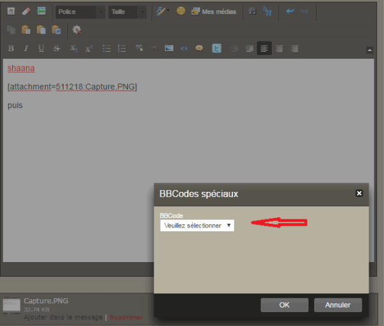Screen dimensions: 384x326
Task: Click OK in BBCodes dialog
Action: click(284, 305)
